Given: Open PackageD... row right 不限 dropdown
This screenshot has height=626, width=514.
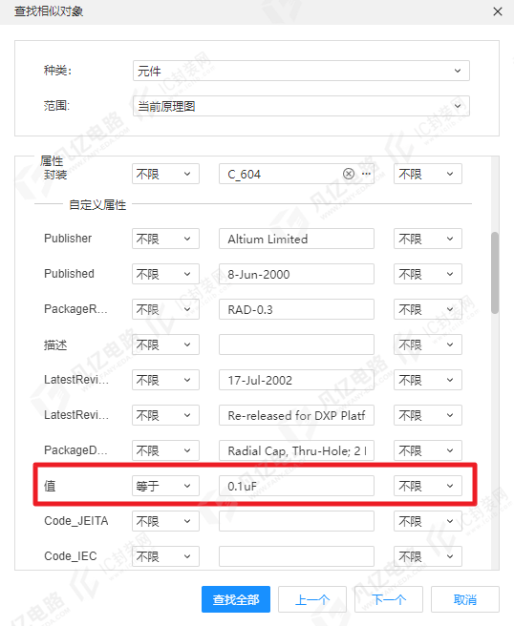Looking at the screenshot, I should click(428, 450).
